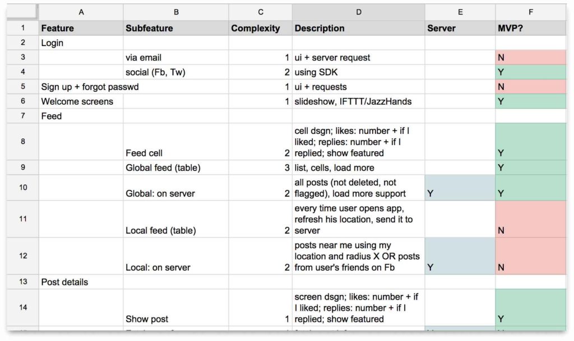
Task: Select the Login feature cell
Action: click(81, 43)
